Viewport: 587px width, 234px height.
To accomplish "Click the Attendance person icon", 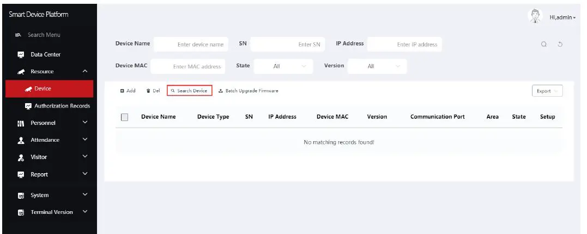I will pos(21,140).
